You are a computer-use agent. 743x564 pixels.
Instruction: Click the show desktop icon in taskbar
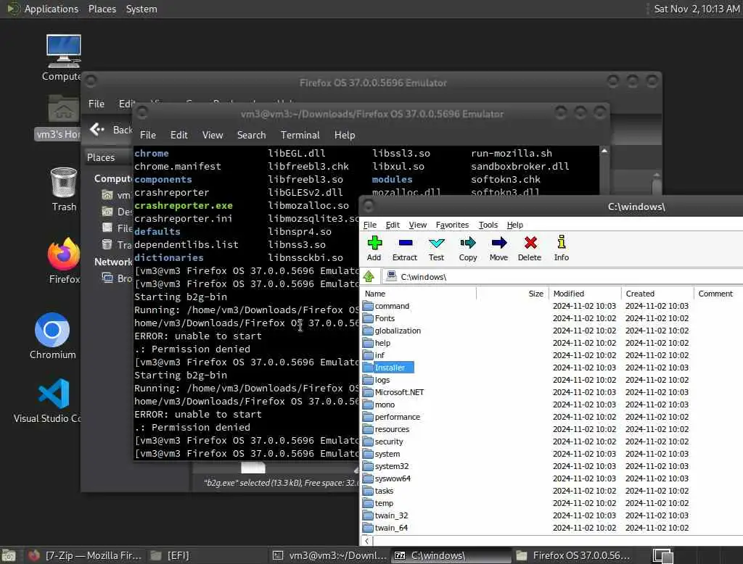pyautogui.click(x=9, y=555)
